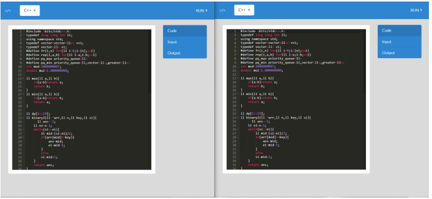Open the C++ language dropdown in left panel
Image resolution: width=432 pixels, height=199 pixels.
pyautogui.click(x=30, y=10)
